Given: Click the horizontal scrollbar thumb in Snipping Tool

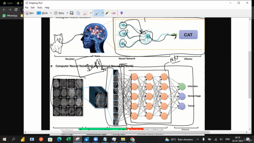Looking at the screenshot, I should tap(136, 132).
